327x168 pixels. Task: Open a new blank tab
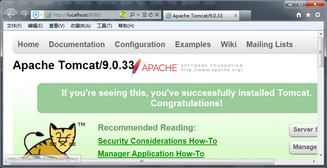click(245, 15)
